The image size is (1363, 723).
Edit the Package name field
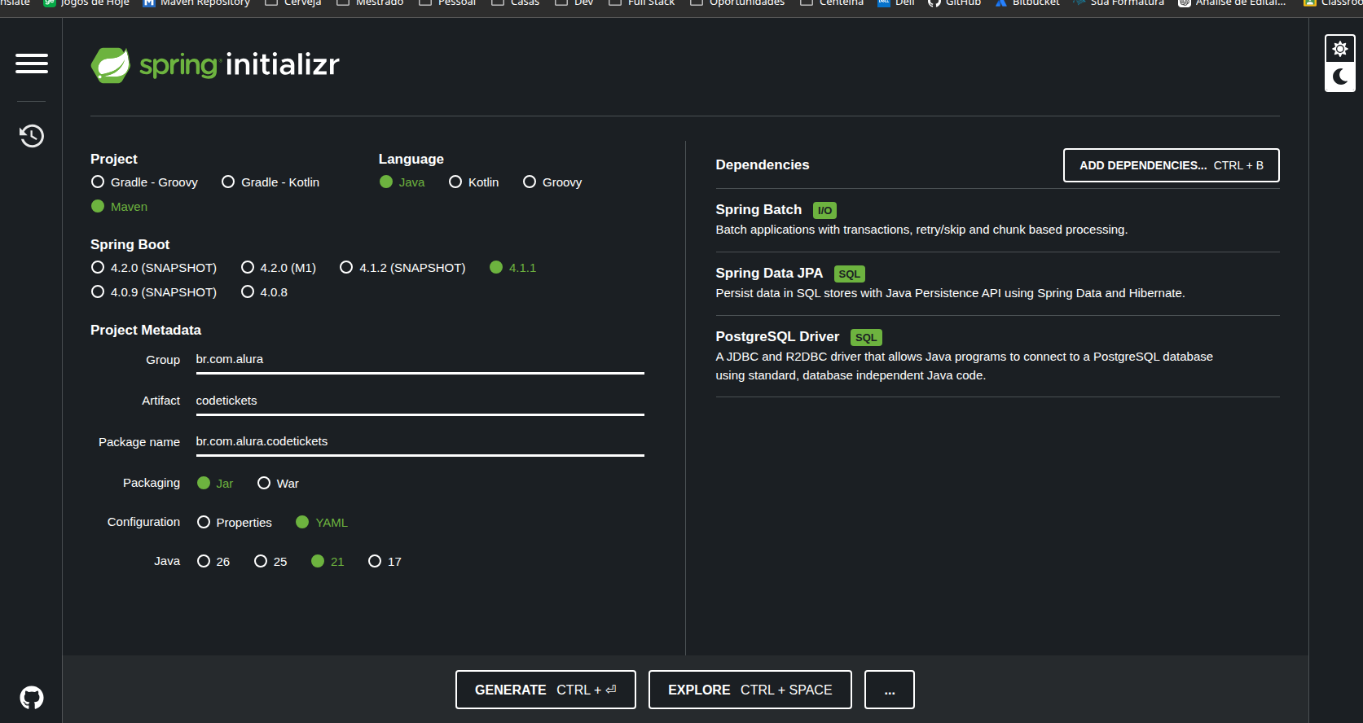[x=420, y=441]
